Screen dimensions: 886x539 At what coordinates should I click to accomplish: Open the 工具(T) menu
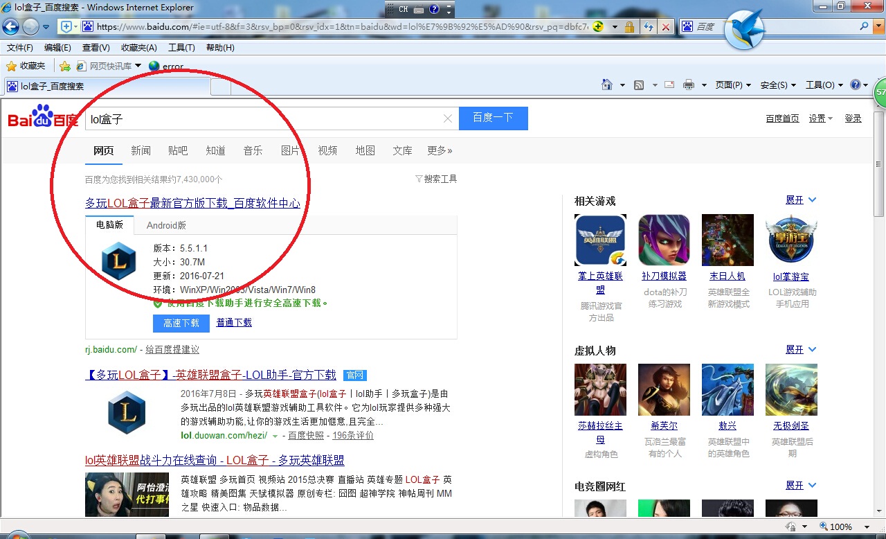(x=181, y=48)
